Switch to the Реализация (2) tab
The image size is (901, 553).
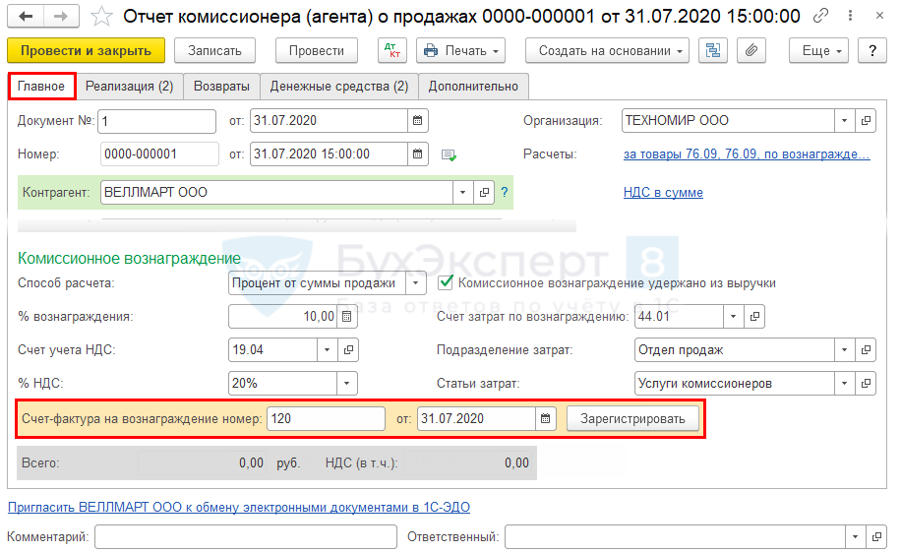129,87
